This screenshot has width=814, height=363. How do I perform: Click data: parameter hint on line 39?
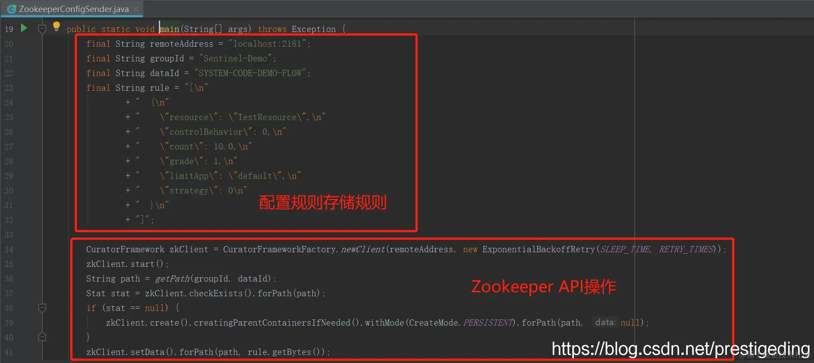coord(605,323)
